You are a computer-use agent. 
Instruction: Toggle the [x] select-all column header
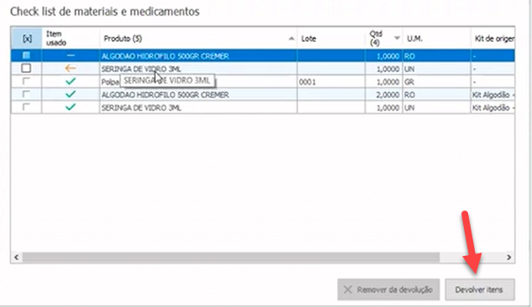26,39
